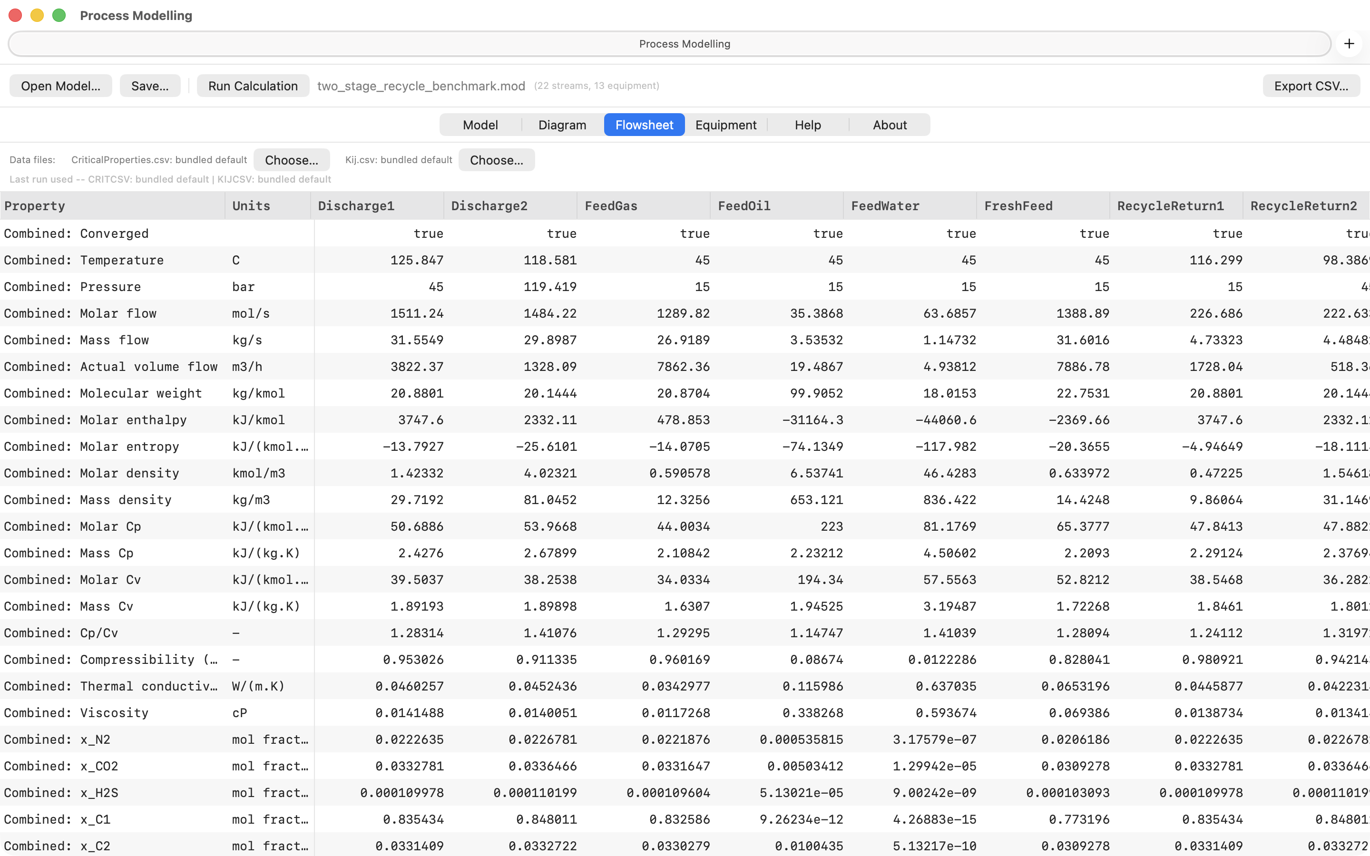Open the Help tab
This screenshot has height=856, width=1370.
[808, 125]
